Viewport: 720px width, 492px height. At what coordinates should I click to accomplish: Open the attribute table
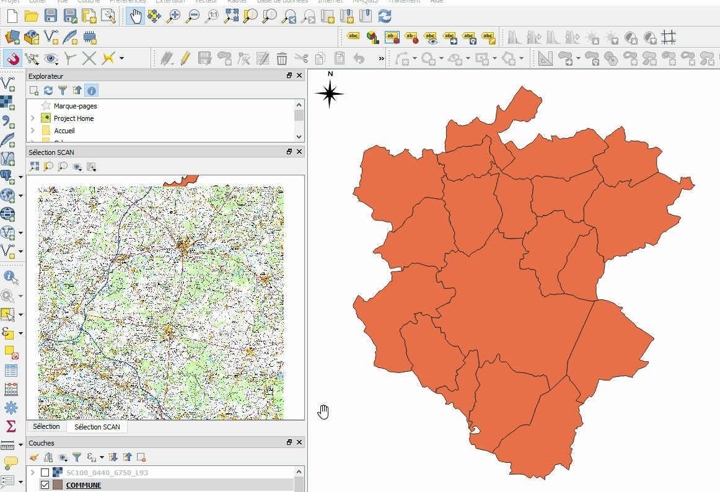click(x=10, y=371)
